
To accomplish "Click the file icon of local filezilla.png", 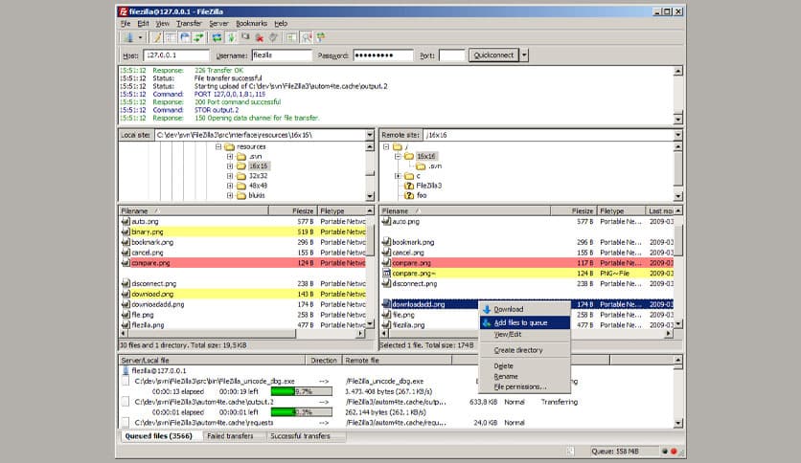I will tap(126, 325).
